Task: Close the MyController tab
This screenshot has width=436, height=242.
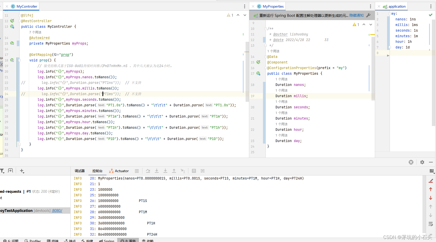Action: click(7, 6)
